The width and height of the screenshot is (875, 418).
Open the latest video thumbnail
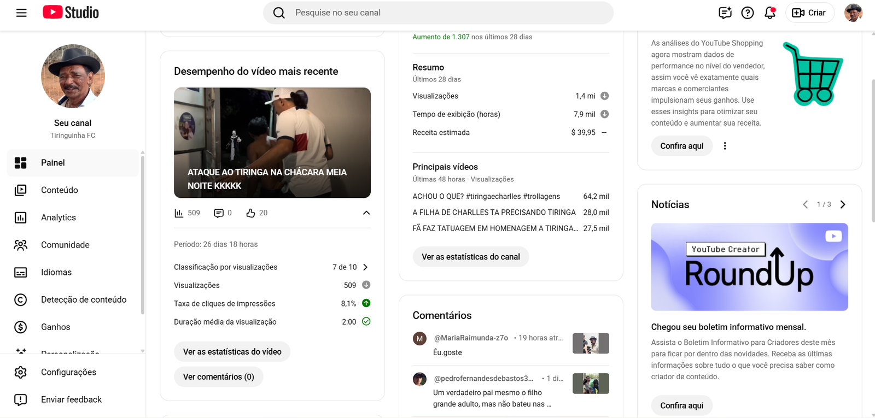pyautogui.click(x=272, y=143)
